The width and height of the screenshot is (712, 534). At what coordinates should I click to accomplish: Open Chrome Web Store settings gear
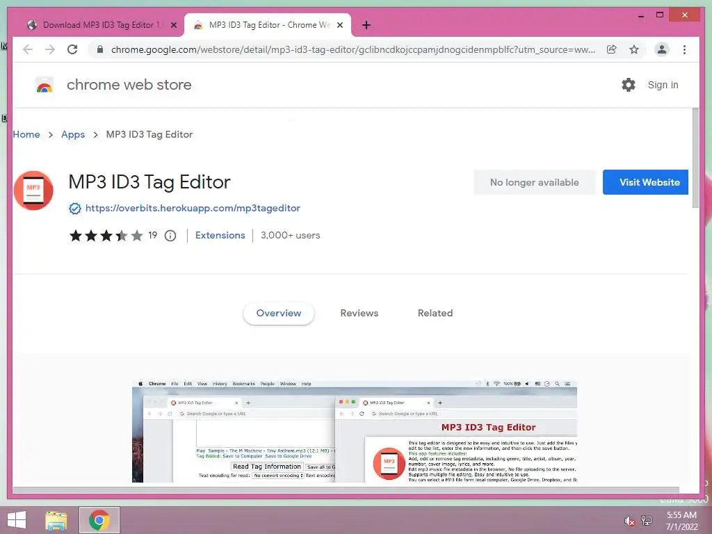pos(629,85)
